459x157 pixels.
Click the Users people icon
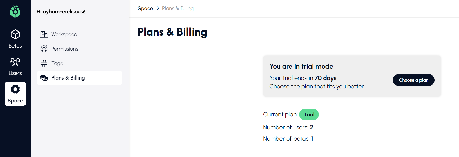coord(15,62)
